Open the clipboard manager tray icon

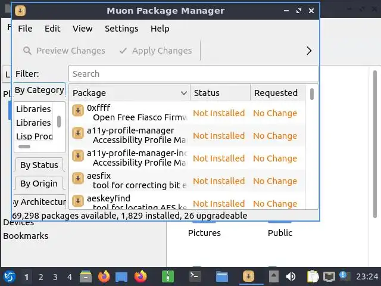313,276
